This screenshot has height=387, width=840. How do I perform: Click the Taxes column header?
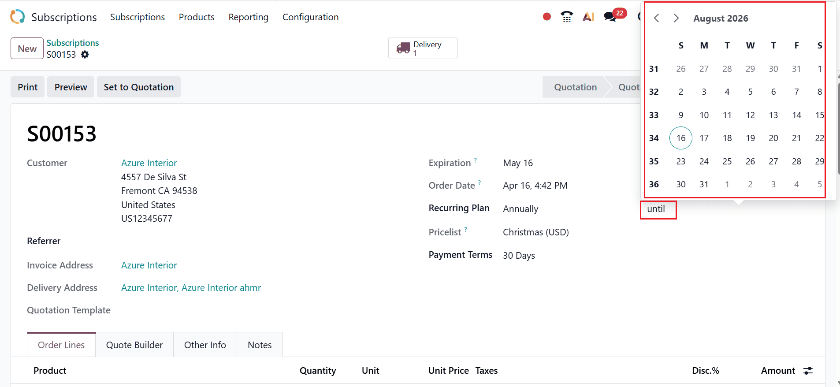coord(487,371)
